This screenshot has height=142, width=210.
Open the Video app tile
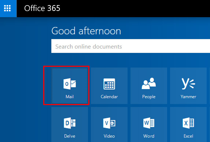(x=109, y=124)
